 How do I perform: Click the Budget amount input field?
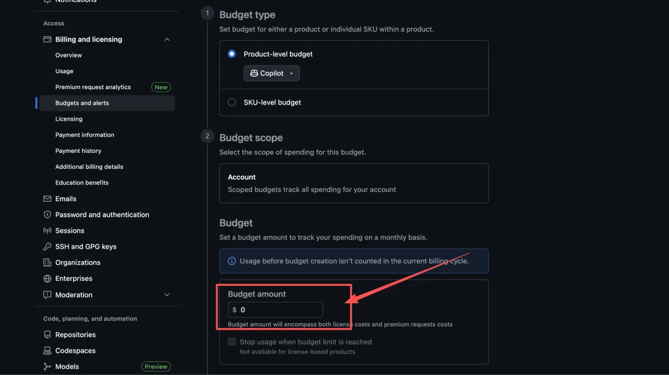point(280,309)
